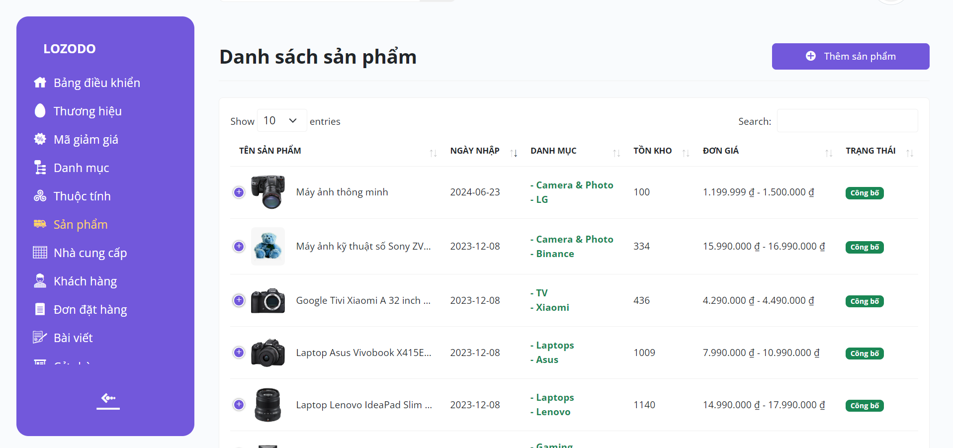Viewport: 953px width, 448px height.
Task: Expand row details for Laptop Asus Vivobook
Action: (x=239, y=353)
